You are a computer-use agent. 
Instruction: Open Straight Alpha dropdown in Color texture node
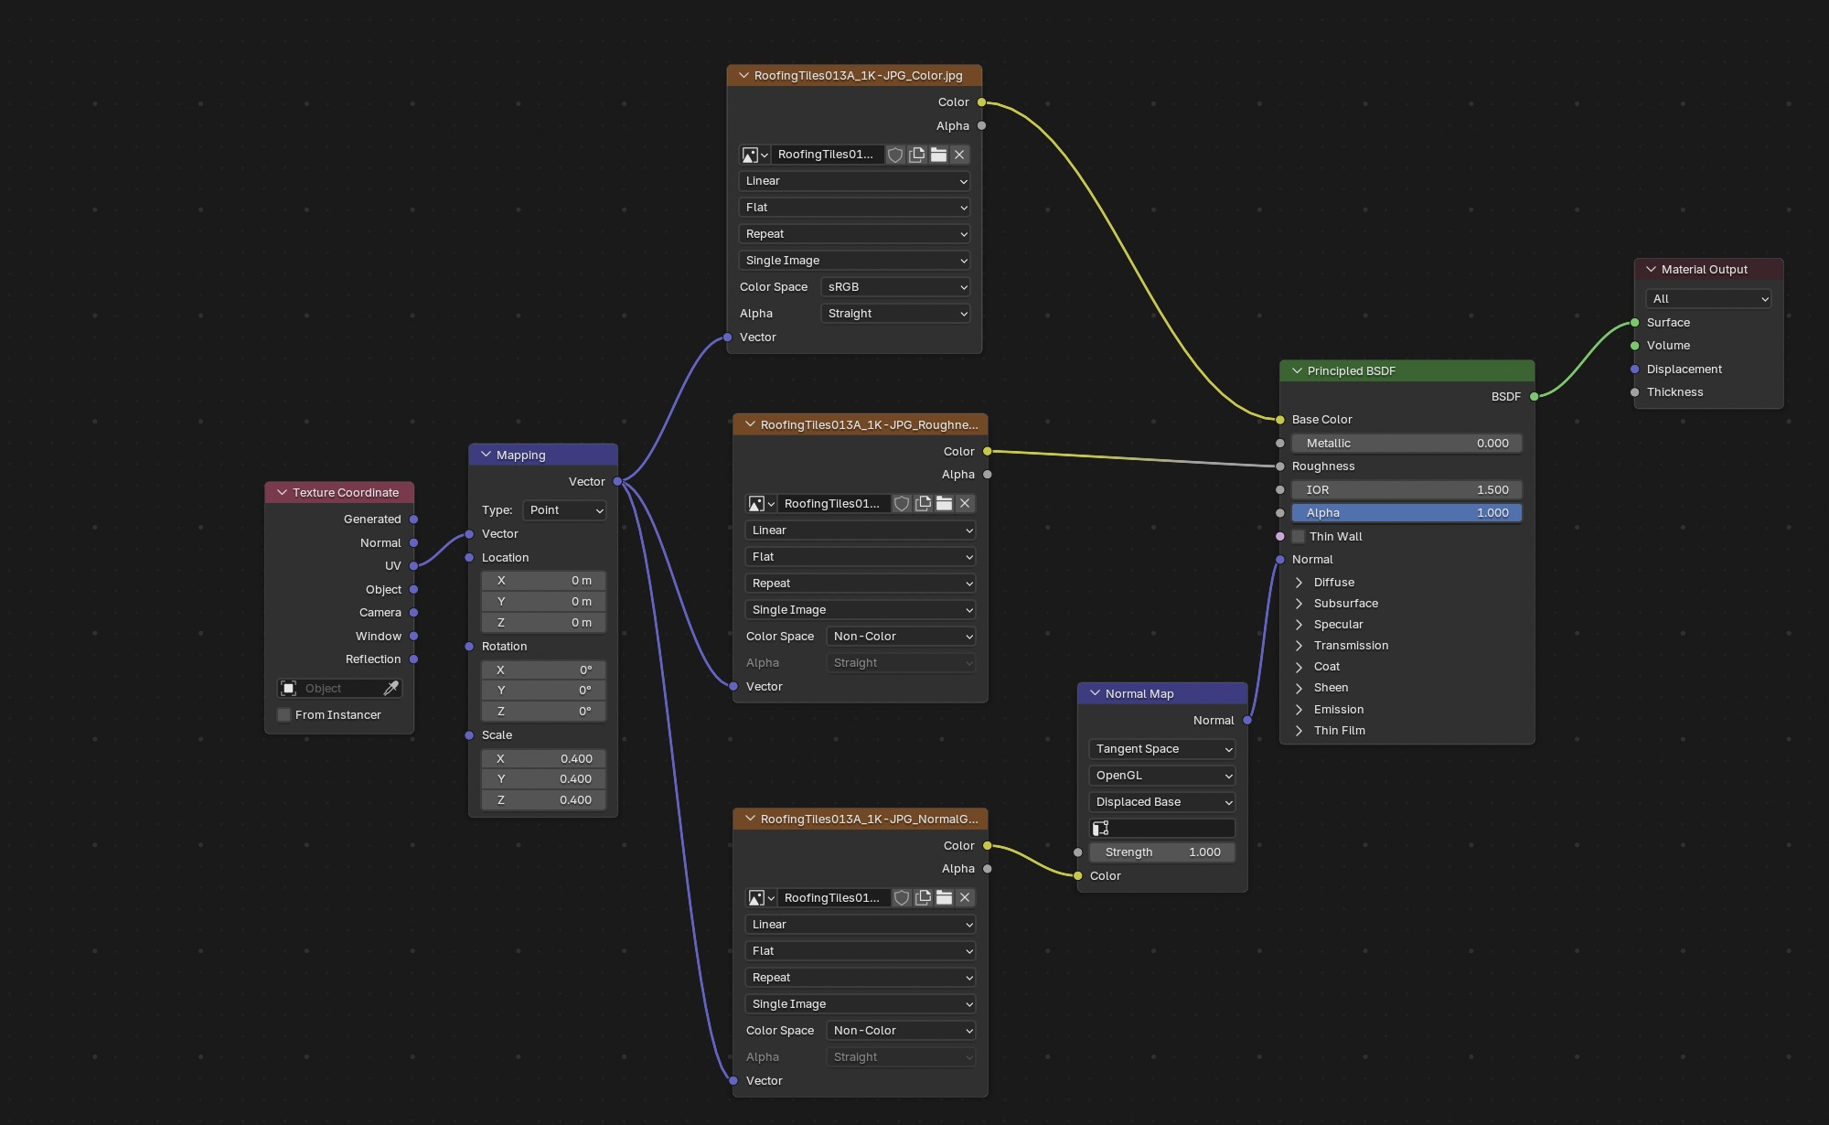click(x=895, y=314)
